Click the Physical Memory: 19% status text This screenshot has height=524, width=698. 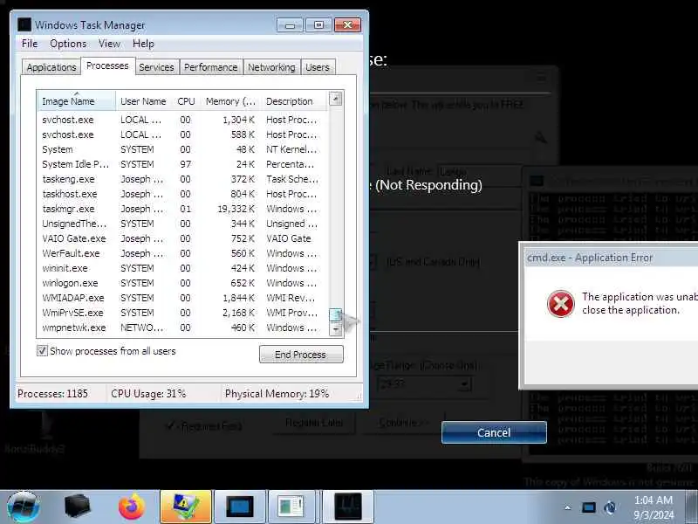coord(277,394)
